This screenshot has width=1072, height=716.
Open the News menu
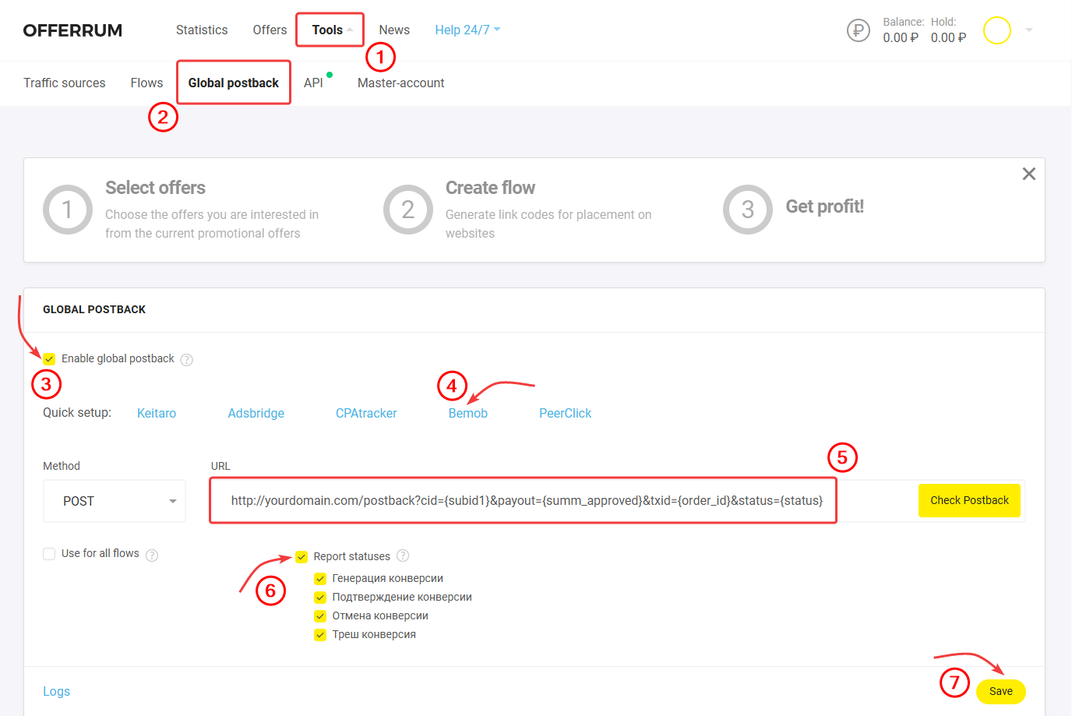coord(394,30)
